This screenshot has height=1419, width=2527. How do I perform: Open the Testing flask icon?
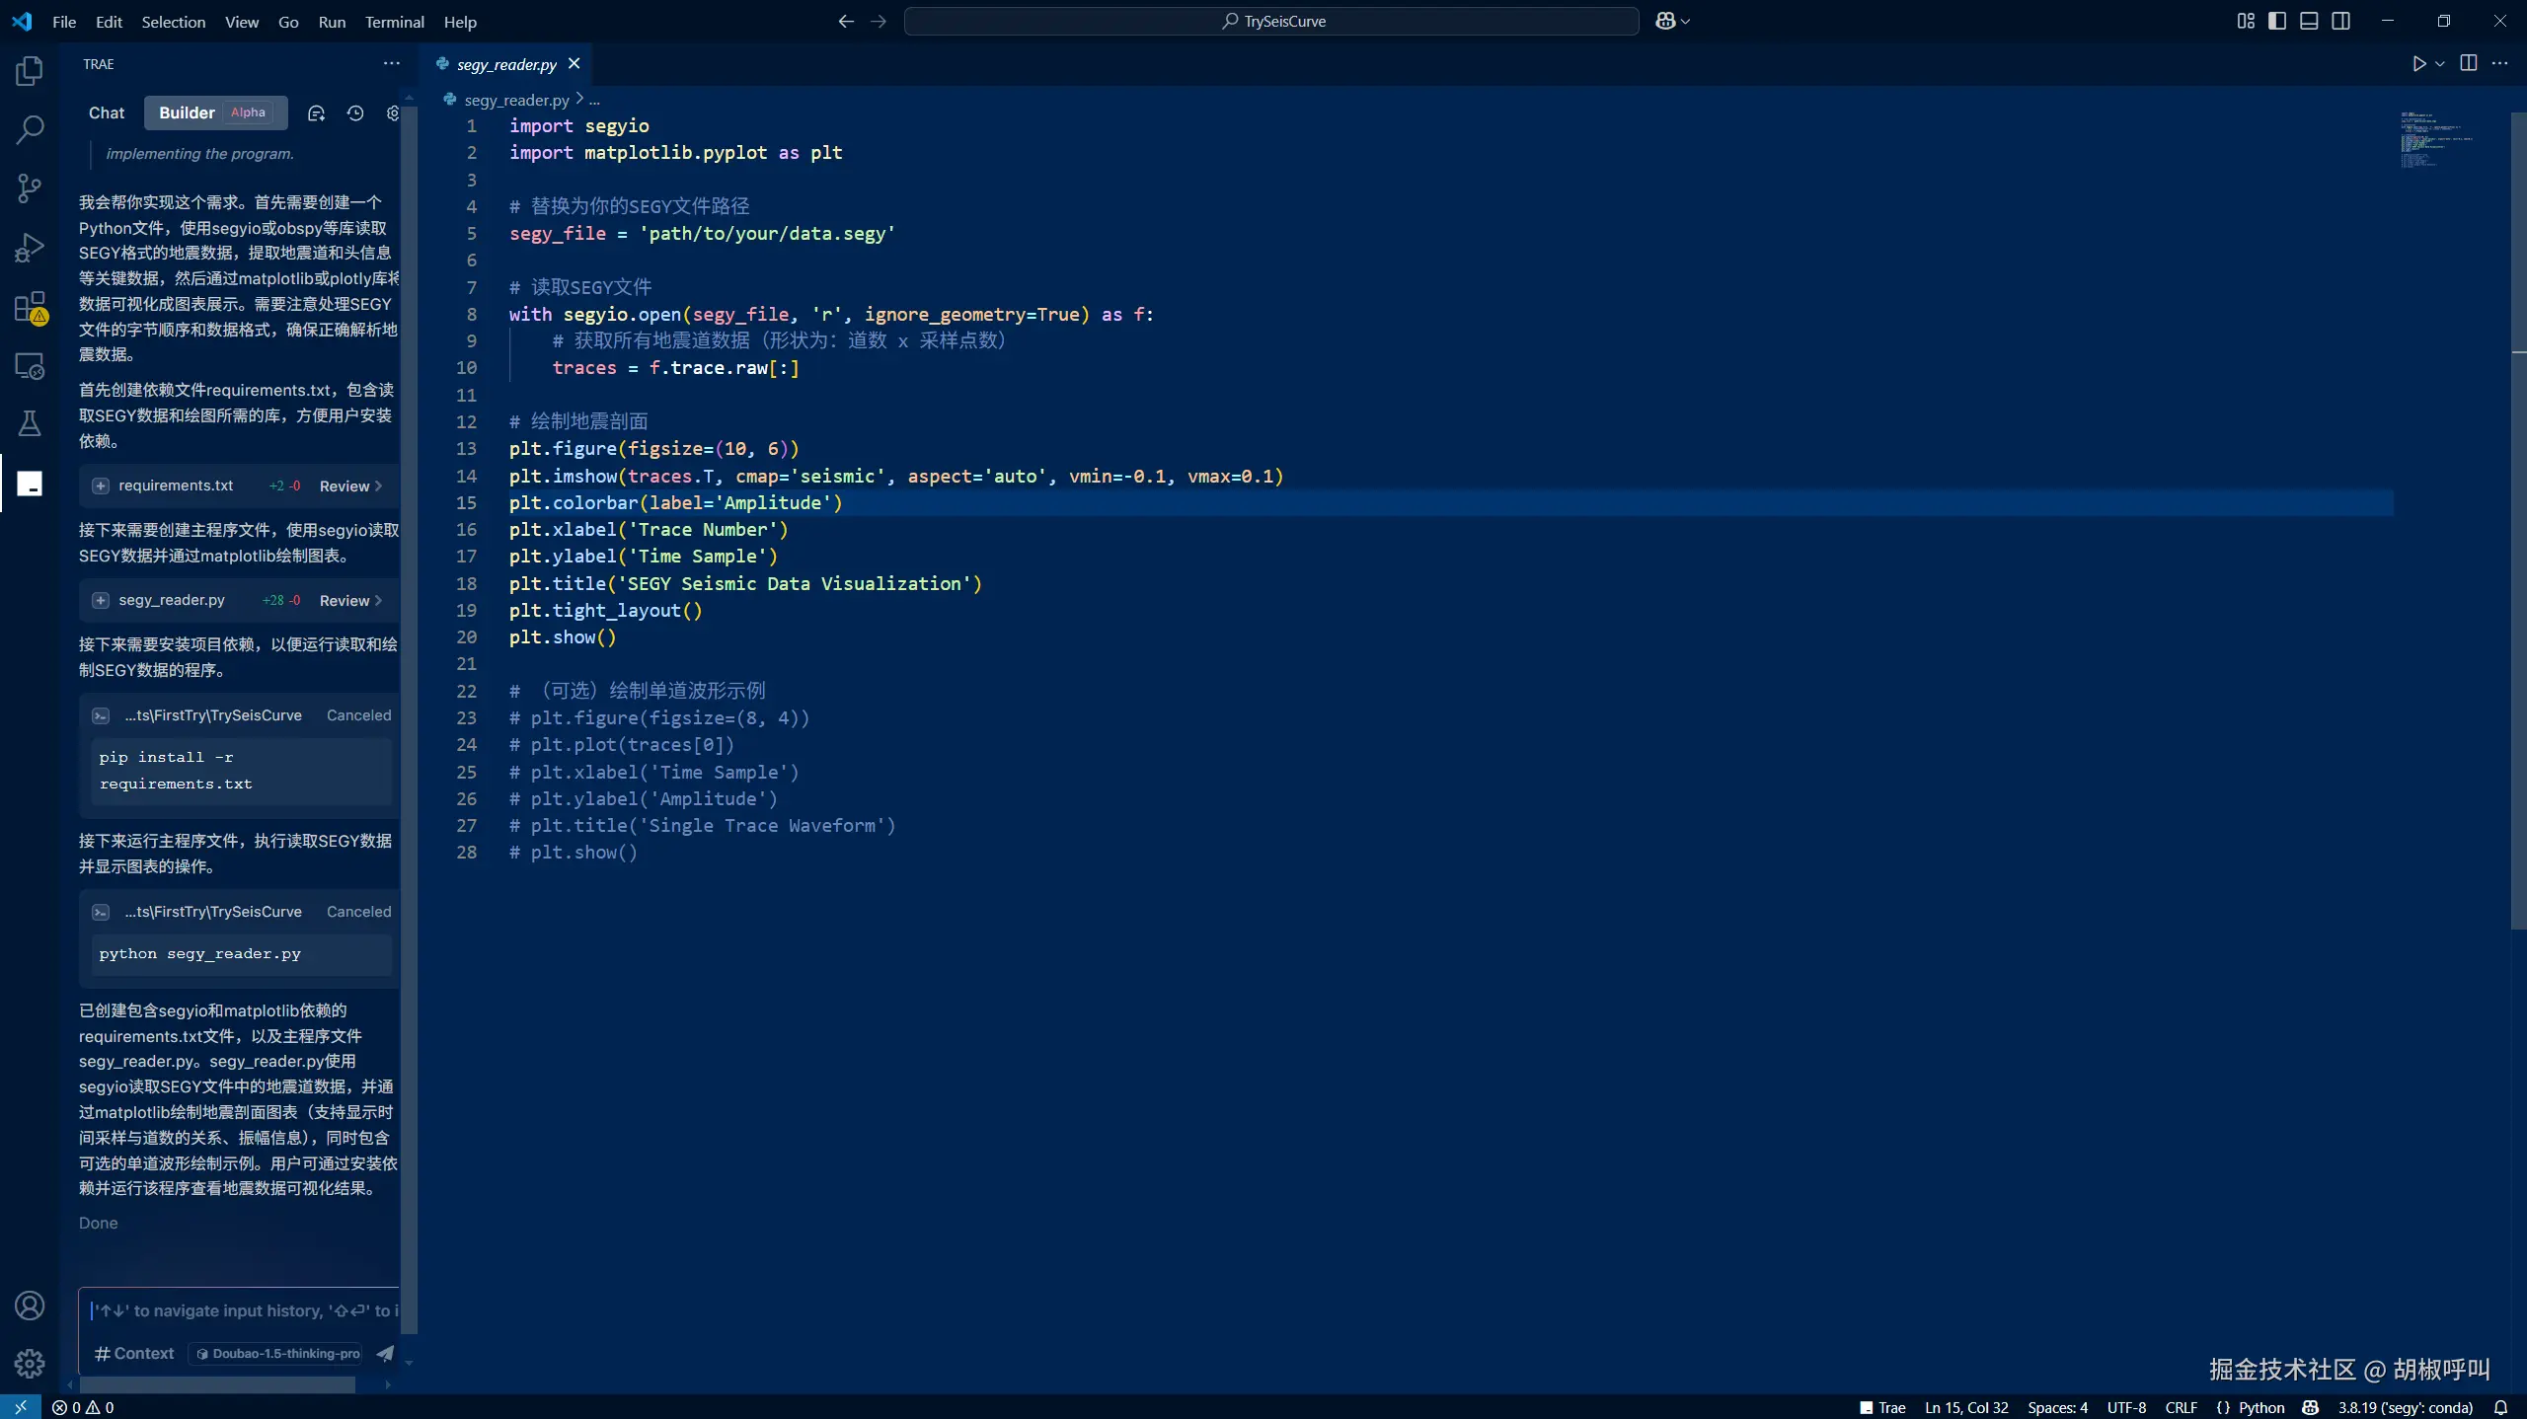point(30,423)
